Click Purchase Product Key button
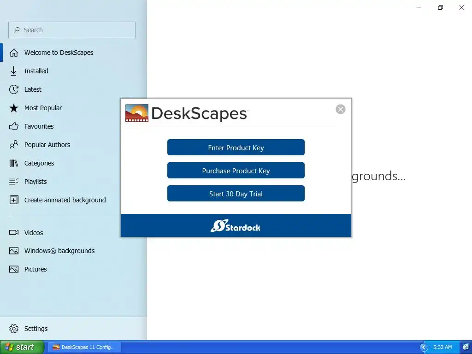The image size is (472, 354). click(x=236, y=171)
